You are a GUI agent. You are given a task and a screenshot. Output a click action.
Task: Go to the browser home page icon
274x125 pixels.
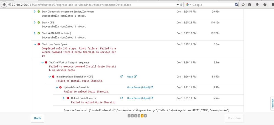click(x=265, y=5)
